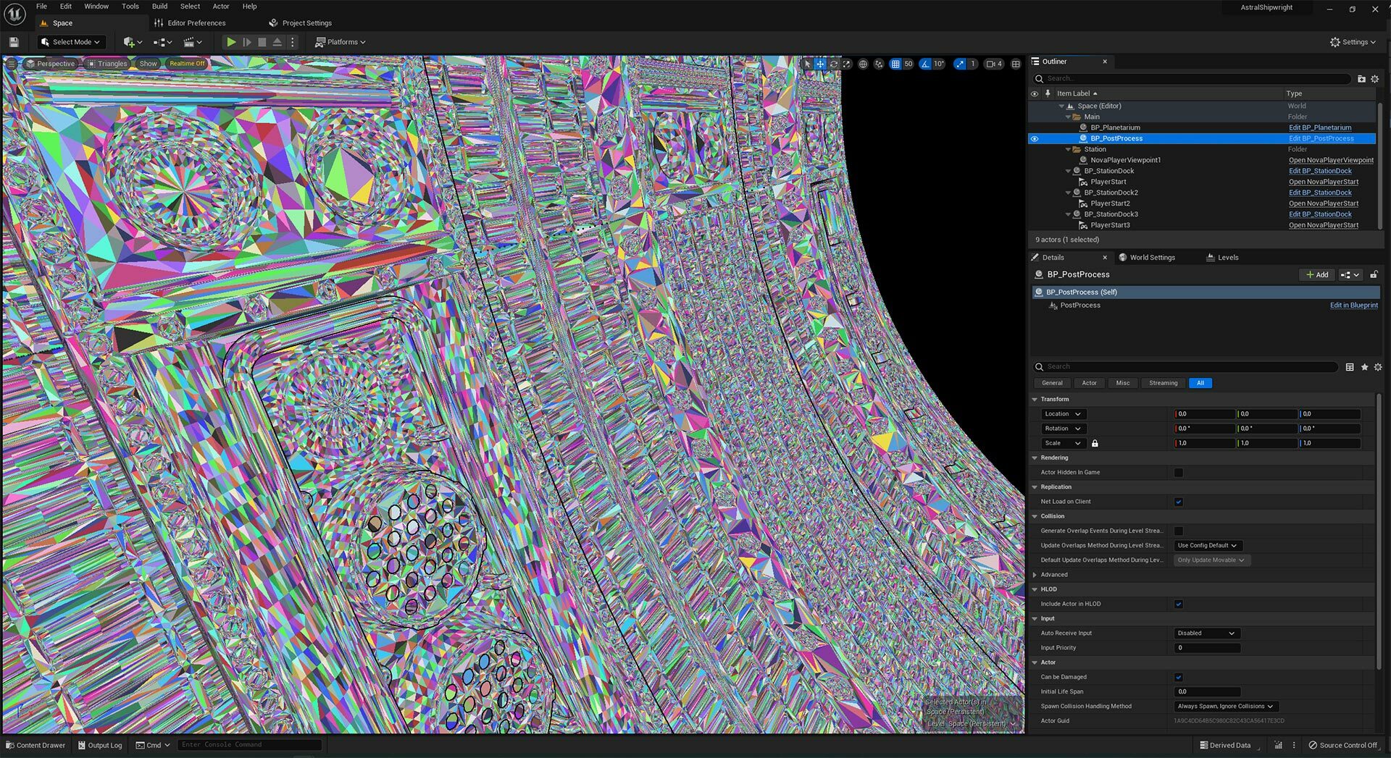Toggle rotation angle snapping icon
This screenshot has width=1391, height=758.
point(925,64)
